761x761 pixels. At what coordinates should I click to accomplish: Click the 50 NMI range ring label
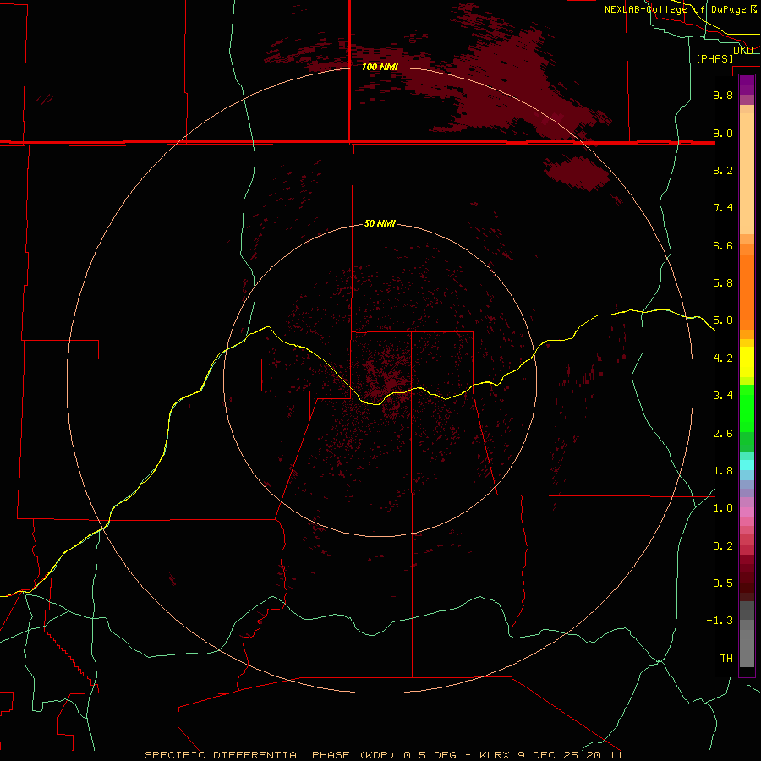[380, 223]
